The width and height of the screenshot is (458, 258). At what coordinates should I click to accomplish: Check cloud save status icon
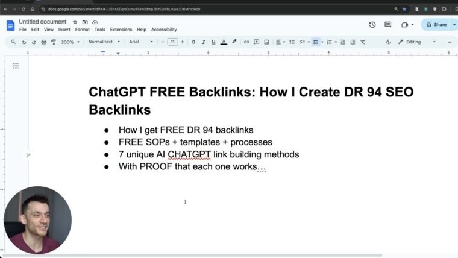pos(95,22)
